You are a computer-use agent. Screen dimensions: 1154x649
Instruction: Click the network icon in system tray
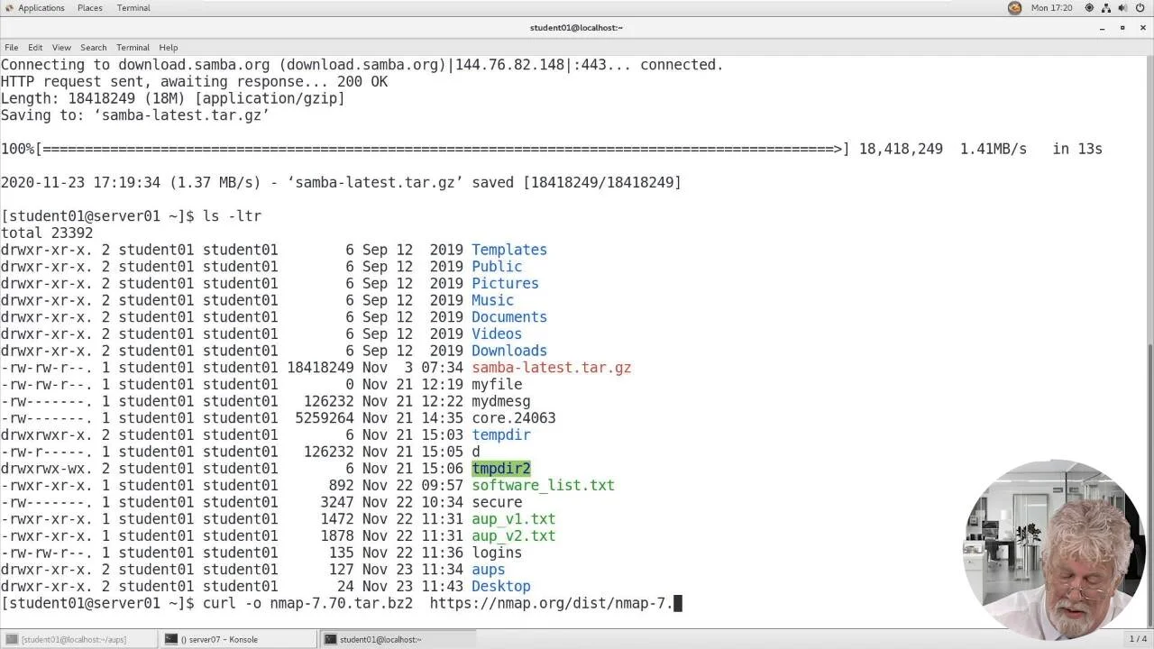1106,8
